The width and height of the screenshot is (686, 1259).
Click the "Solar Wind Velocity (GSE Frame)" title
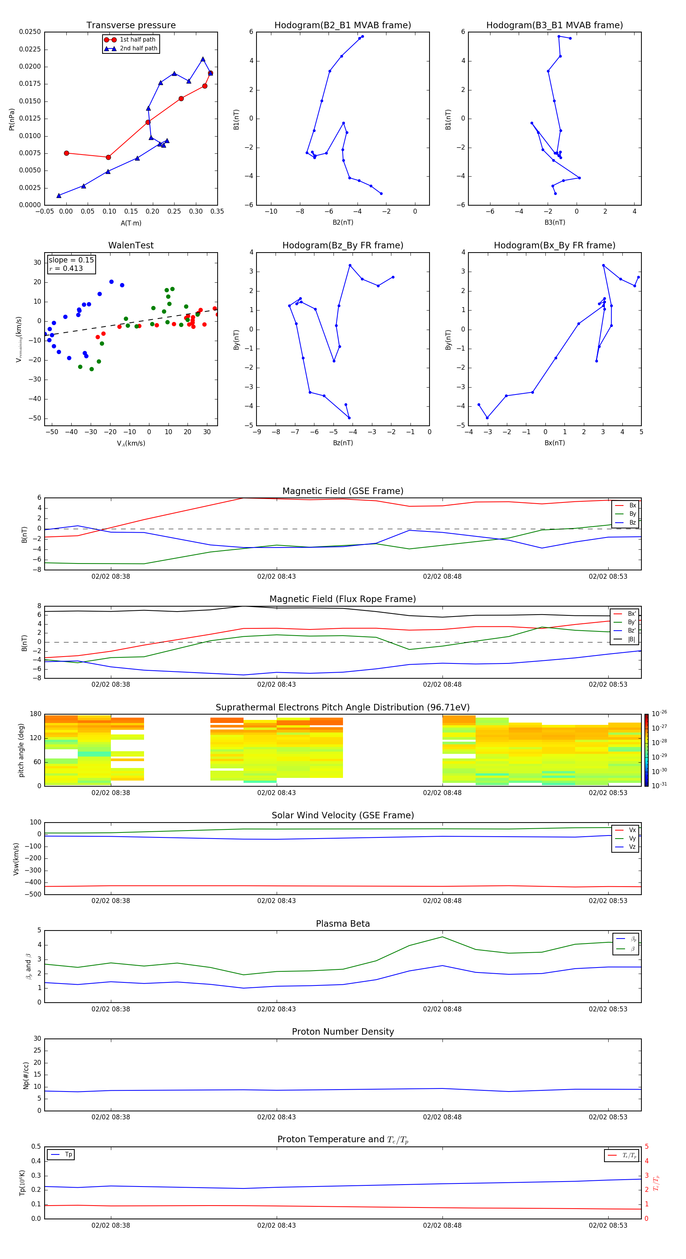click(343, 815)
